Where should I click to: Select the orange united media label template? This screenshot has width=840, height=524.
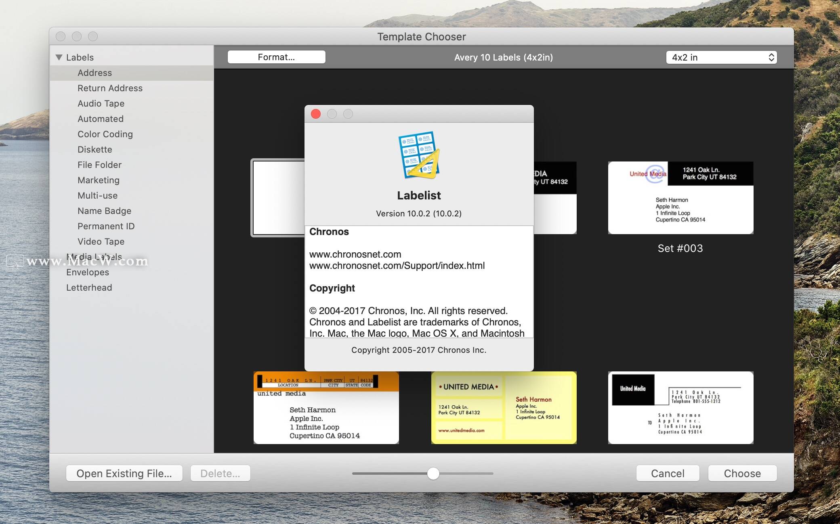(326, 408)
